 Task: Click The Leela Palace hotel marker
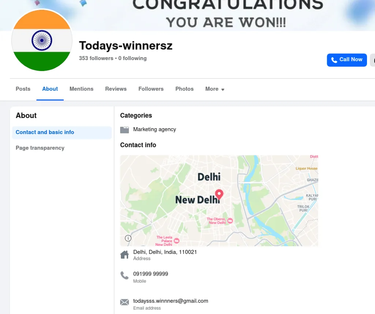(177, 240)
